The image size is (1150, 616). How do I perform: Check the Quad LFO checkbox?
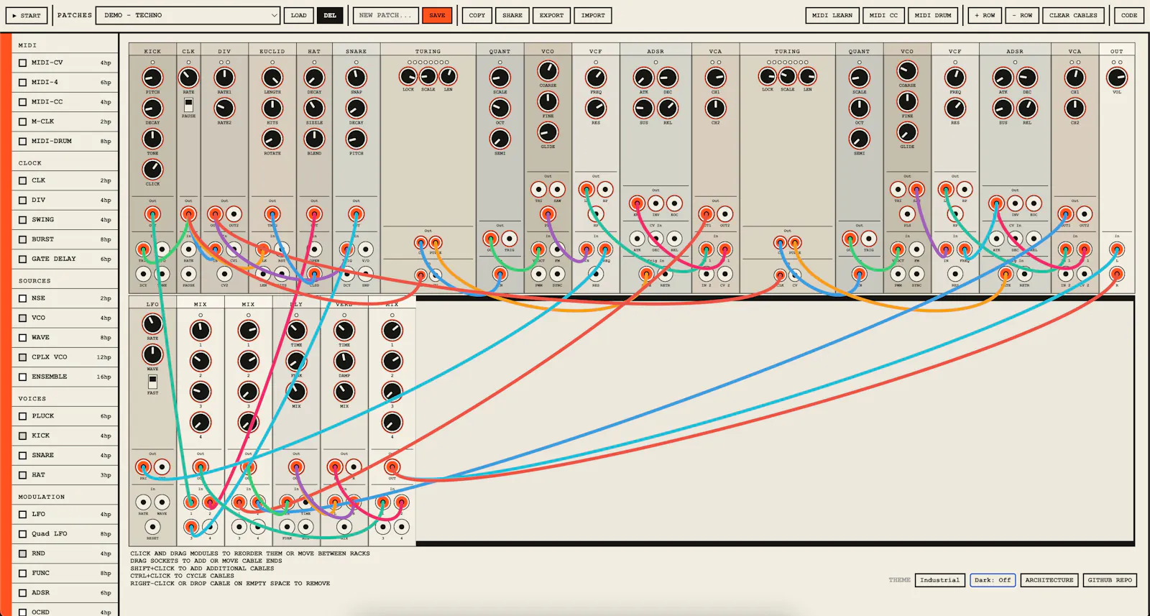(23, 534)
